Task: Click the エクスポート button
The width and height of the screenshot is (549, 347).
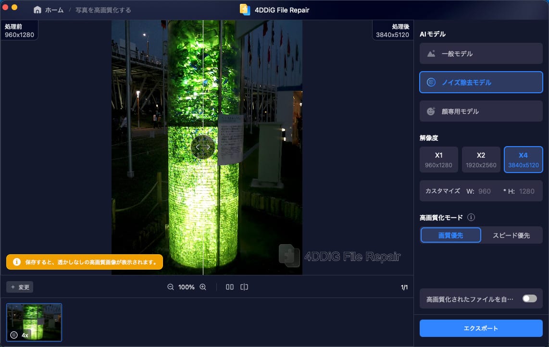Action: tap(481, 328)
